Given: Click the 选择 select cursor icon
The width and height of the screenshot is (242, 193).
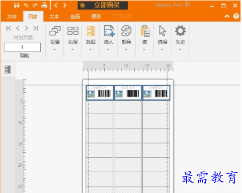Looking at the screenshot, I should [162, 31].
